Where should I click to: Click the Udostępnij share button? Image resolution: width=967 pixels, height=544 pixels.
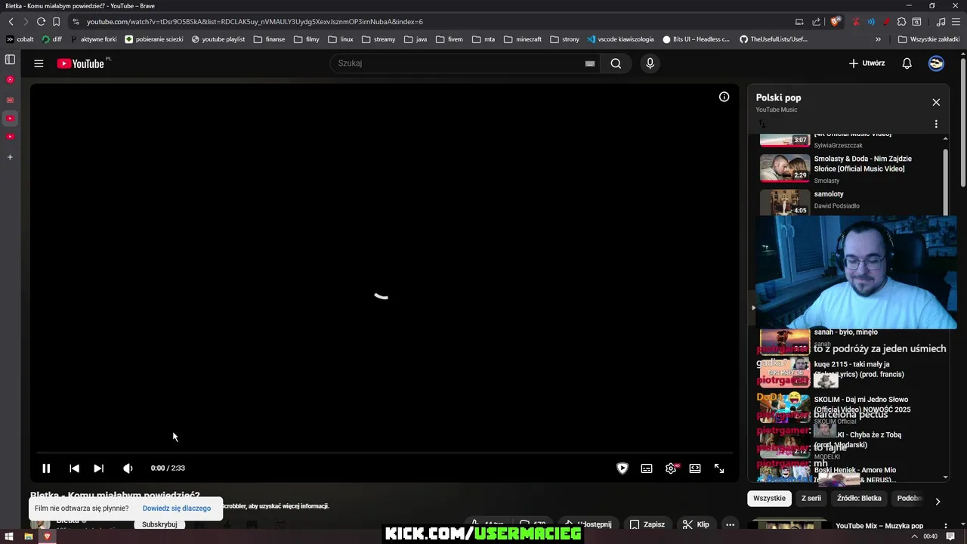pos(589,524)
